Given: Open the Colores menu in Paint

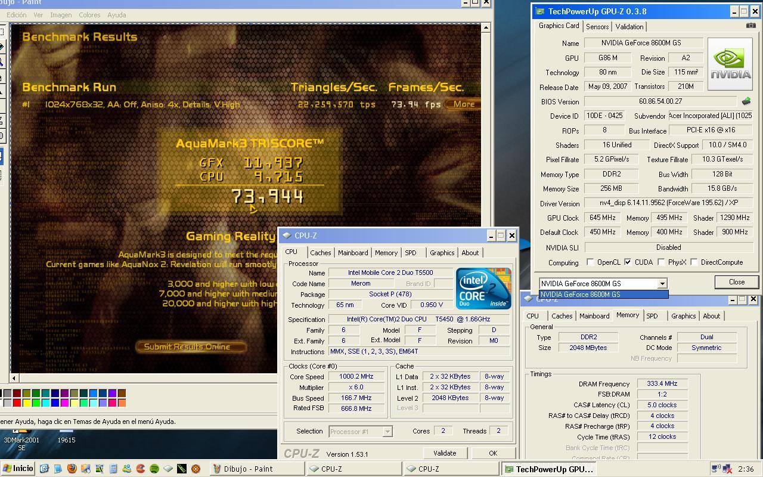Looking at the screenshot, I should coord(89,15).
